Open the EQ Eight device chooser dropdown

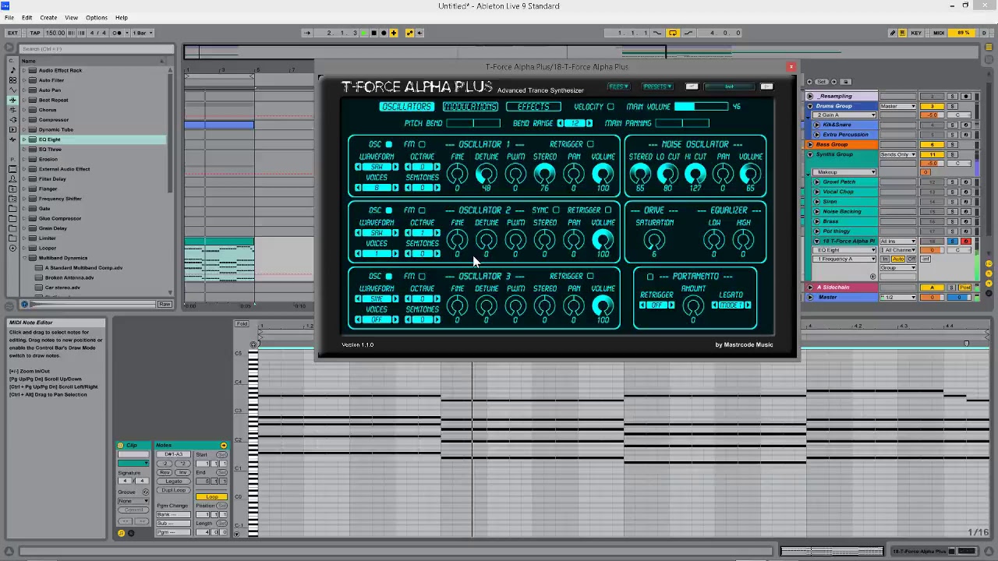[846, 250]
